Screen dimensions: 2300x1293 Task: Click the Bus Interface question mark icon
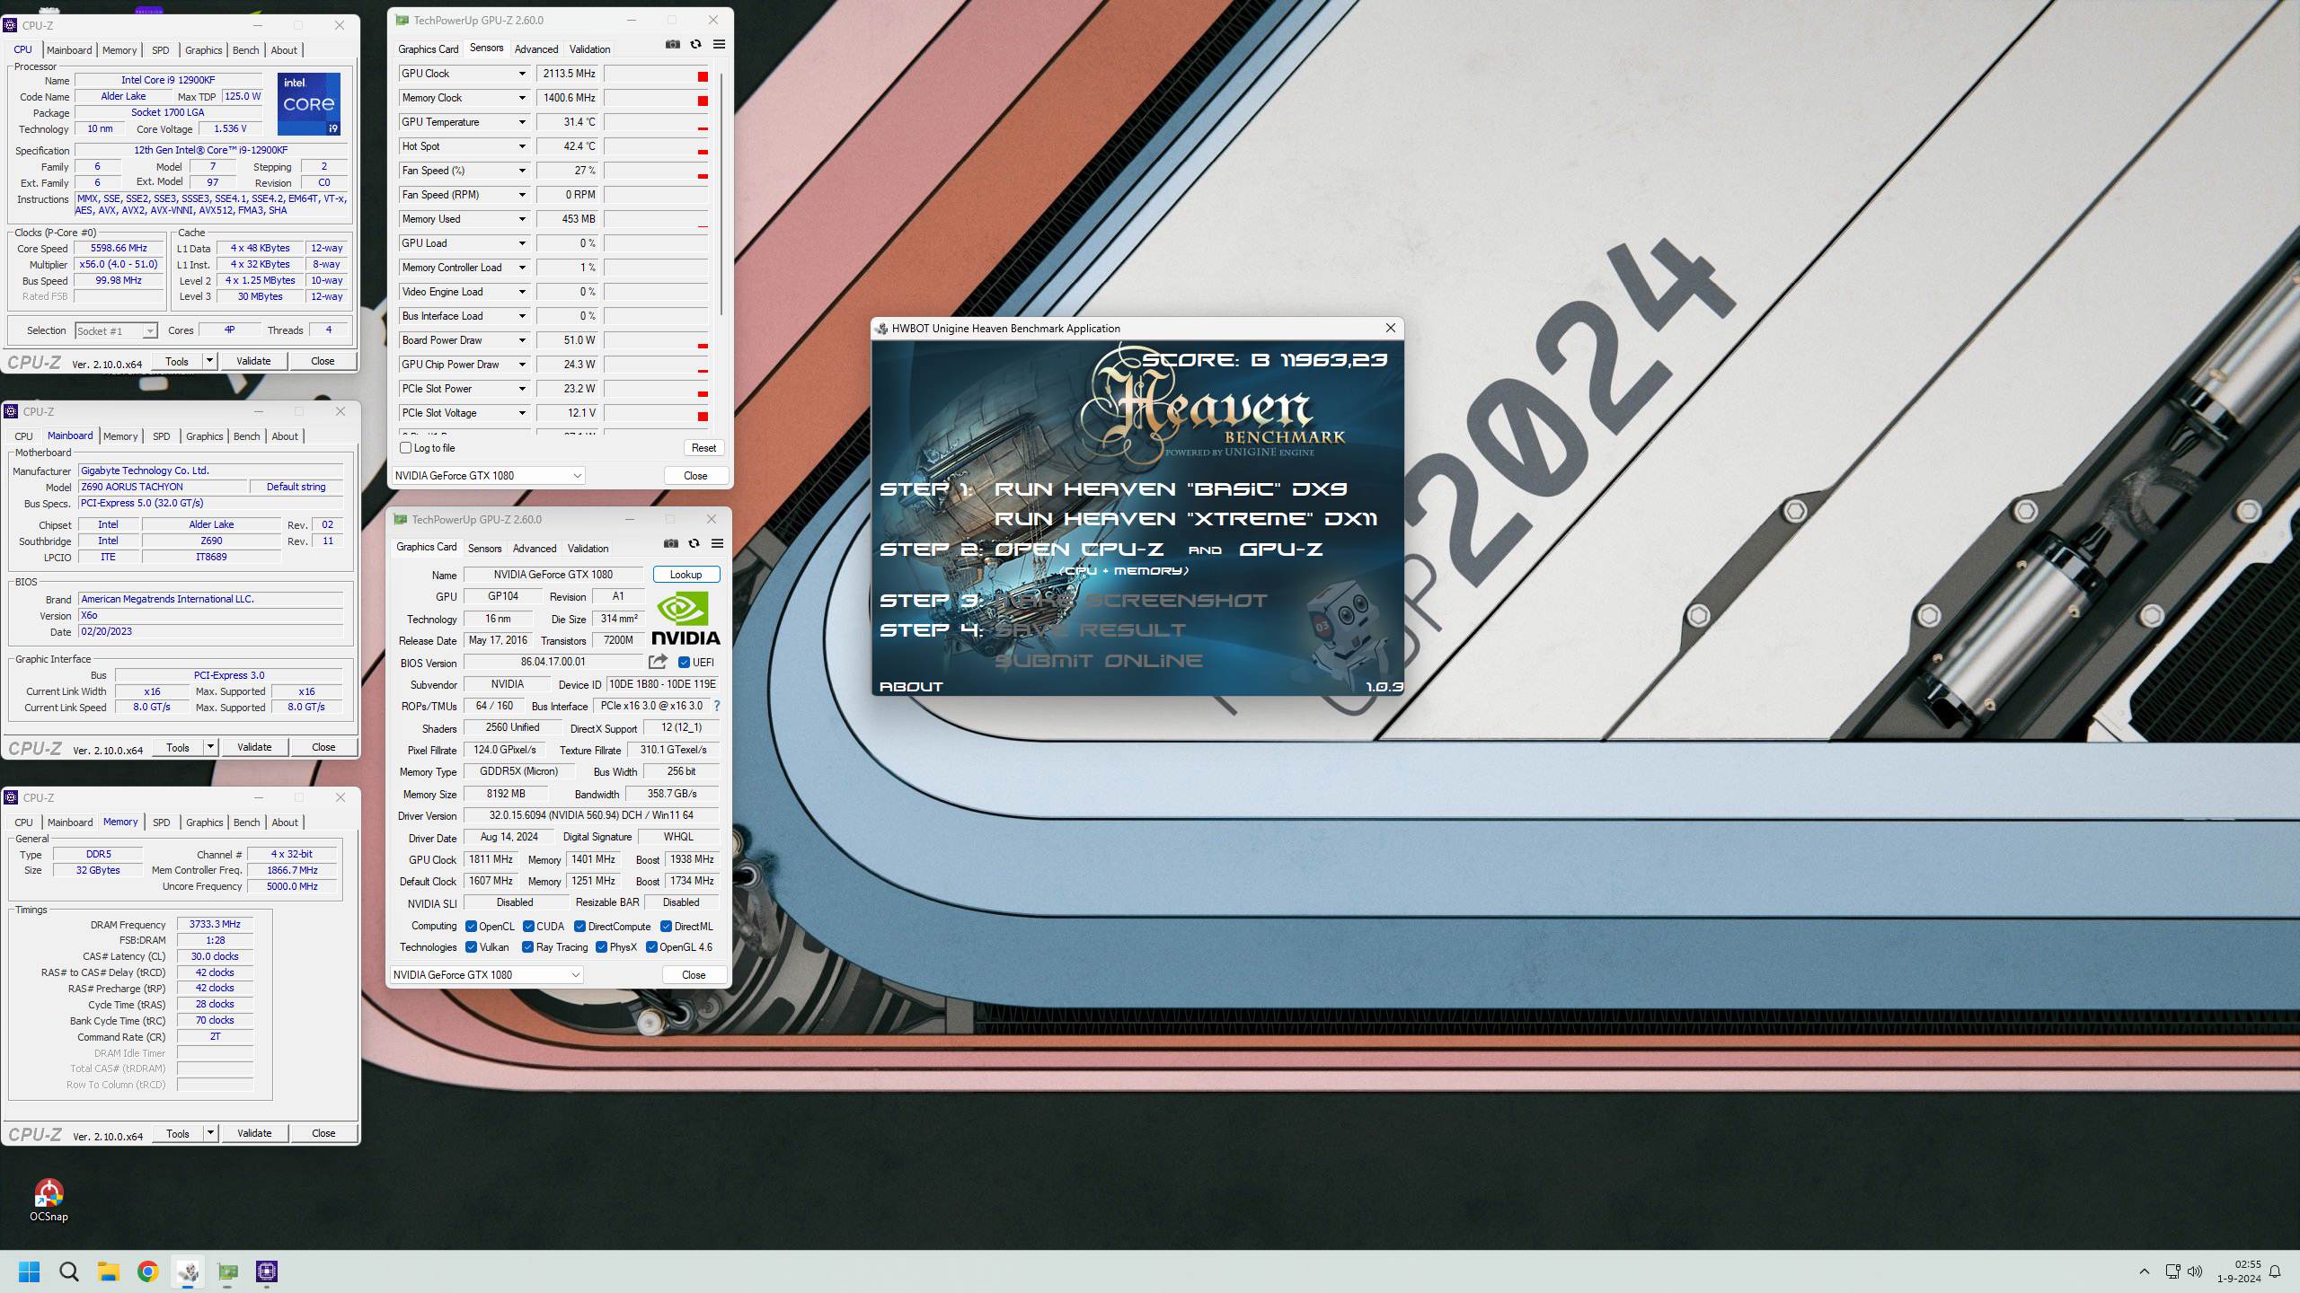click(x=717, y=706)
